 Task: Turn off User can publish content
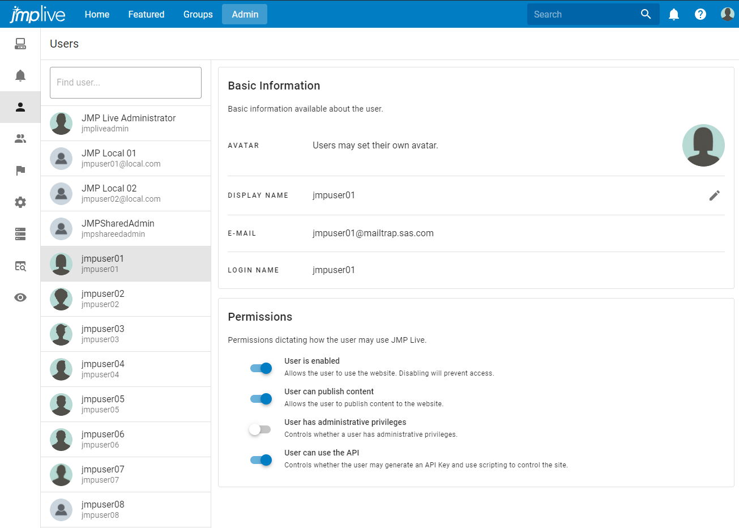260,398
